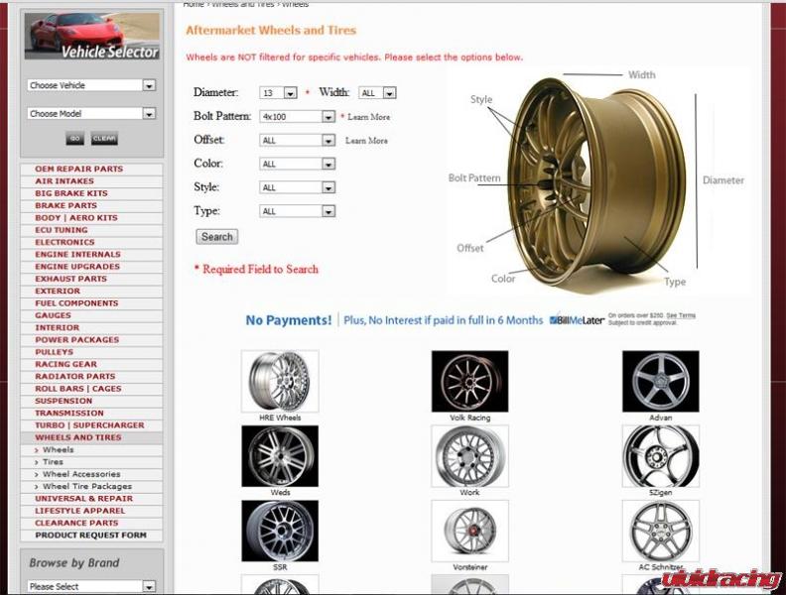
Task: Open Big Brake Kits category
Action: click(91, 193)
